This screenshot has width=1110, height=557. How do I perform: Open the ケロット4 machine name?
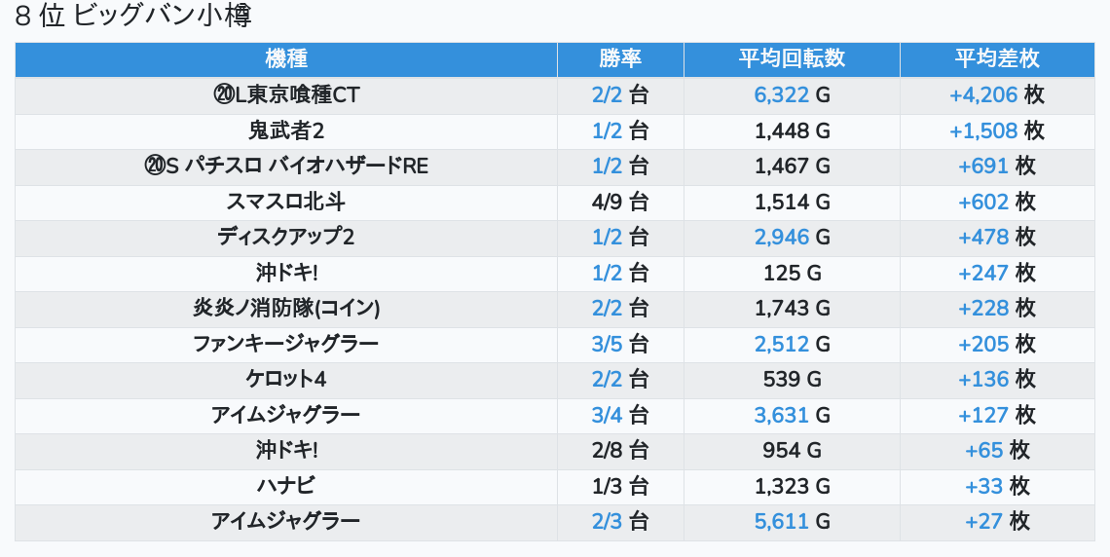(x=286, y=379)
